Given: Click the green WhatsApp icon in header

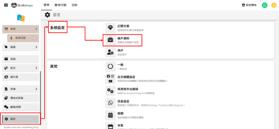Looking at the screenshot, I should (265, 5).
